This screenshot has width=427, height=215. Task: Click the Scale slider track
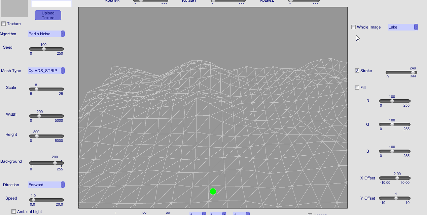pyautogui.click(x=46, y=89)
